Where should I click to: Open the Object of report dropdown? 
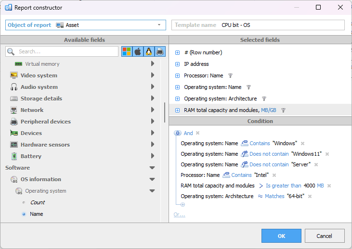coord(159,25)
